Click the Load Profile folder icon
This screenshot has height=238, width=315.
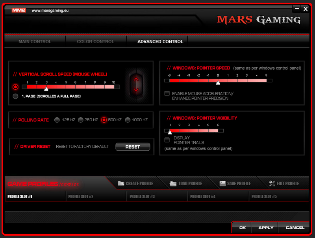click(x=173, y=183)
